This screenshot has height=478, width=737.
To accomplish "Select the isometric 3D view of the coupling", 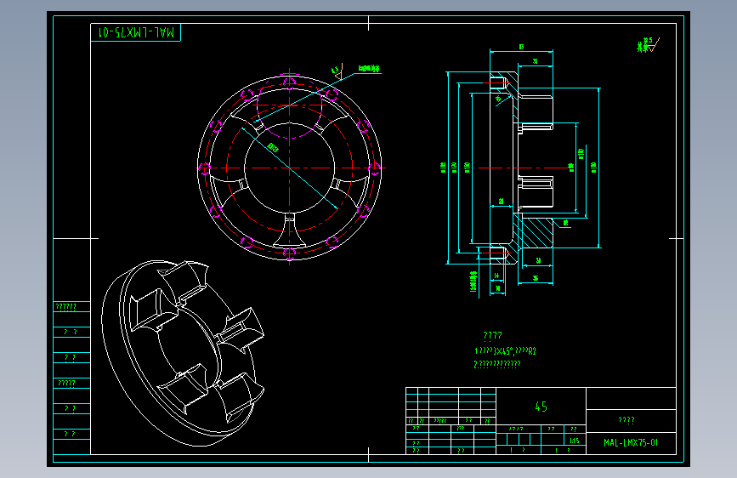I will tap(183, 353).
